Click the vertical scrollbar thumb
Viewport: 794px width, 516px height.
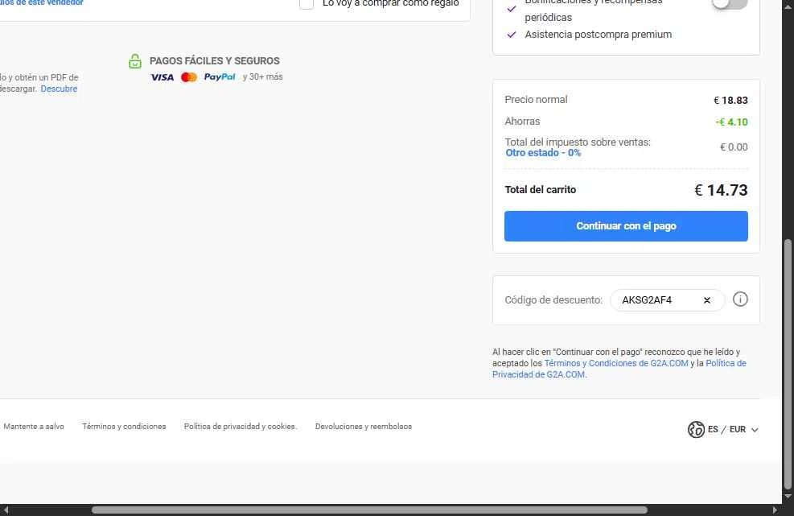pos(788,364)
